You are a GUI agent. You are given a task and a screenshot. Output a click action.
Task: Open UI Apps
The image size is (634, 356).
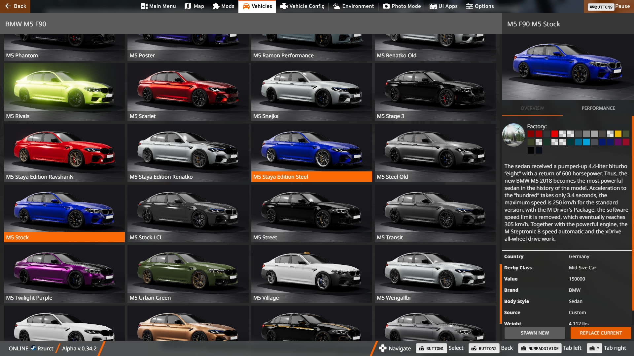[443, 6]
